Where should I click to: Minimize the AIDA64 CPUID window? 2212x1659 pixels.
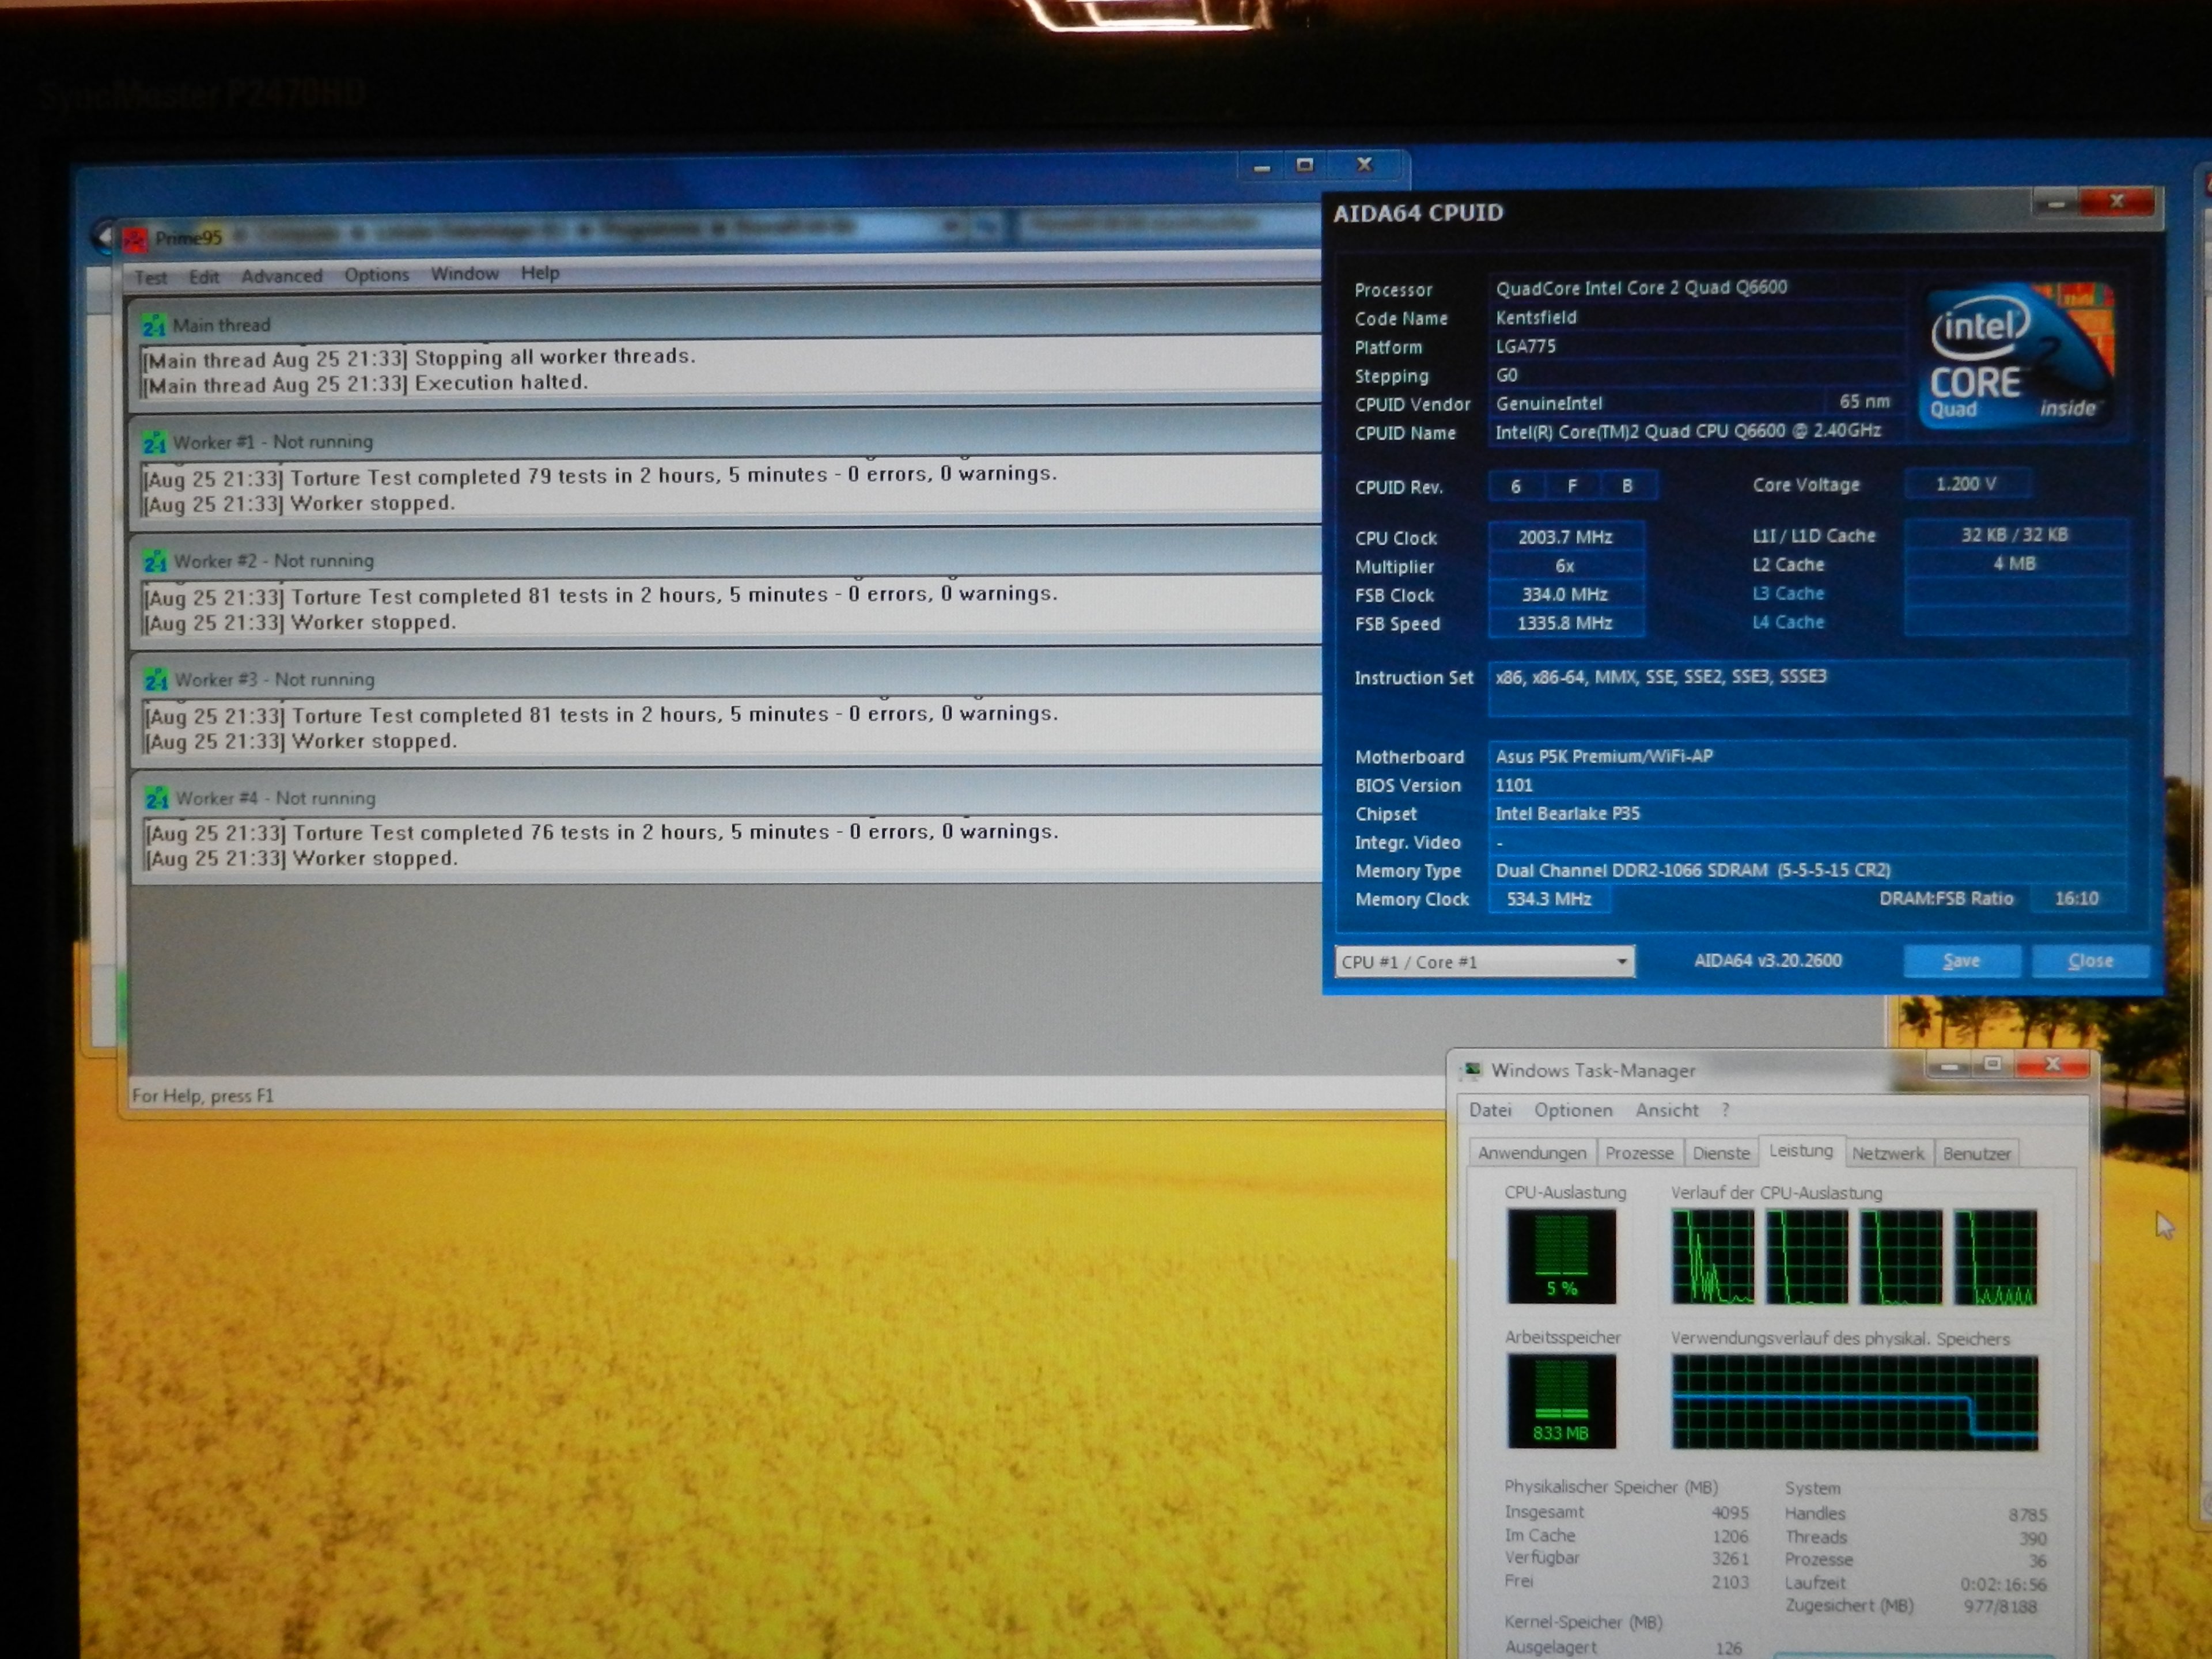coord(2056,204)
